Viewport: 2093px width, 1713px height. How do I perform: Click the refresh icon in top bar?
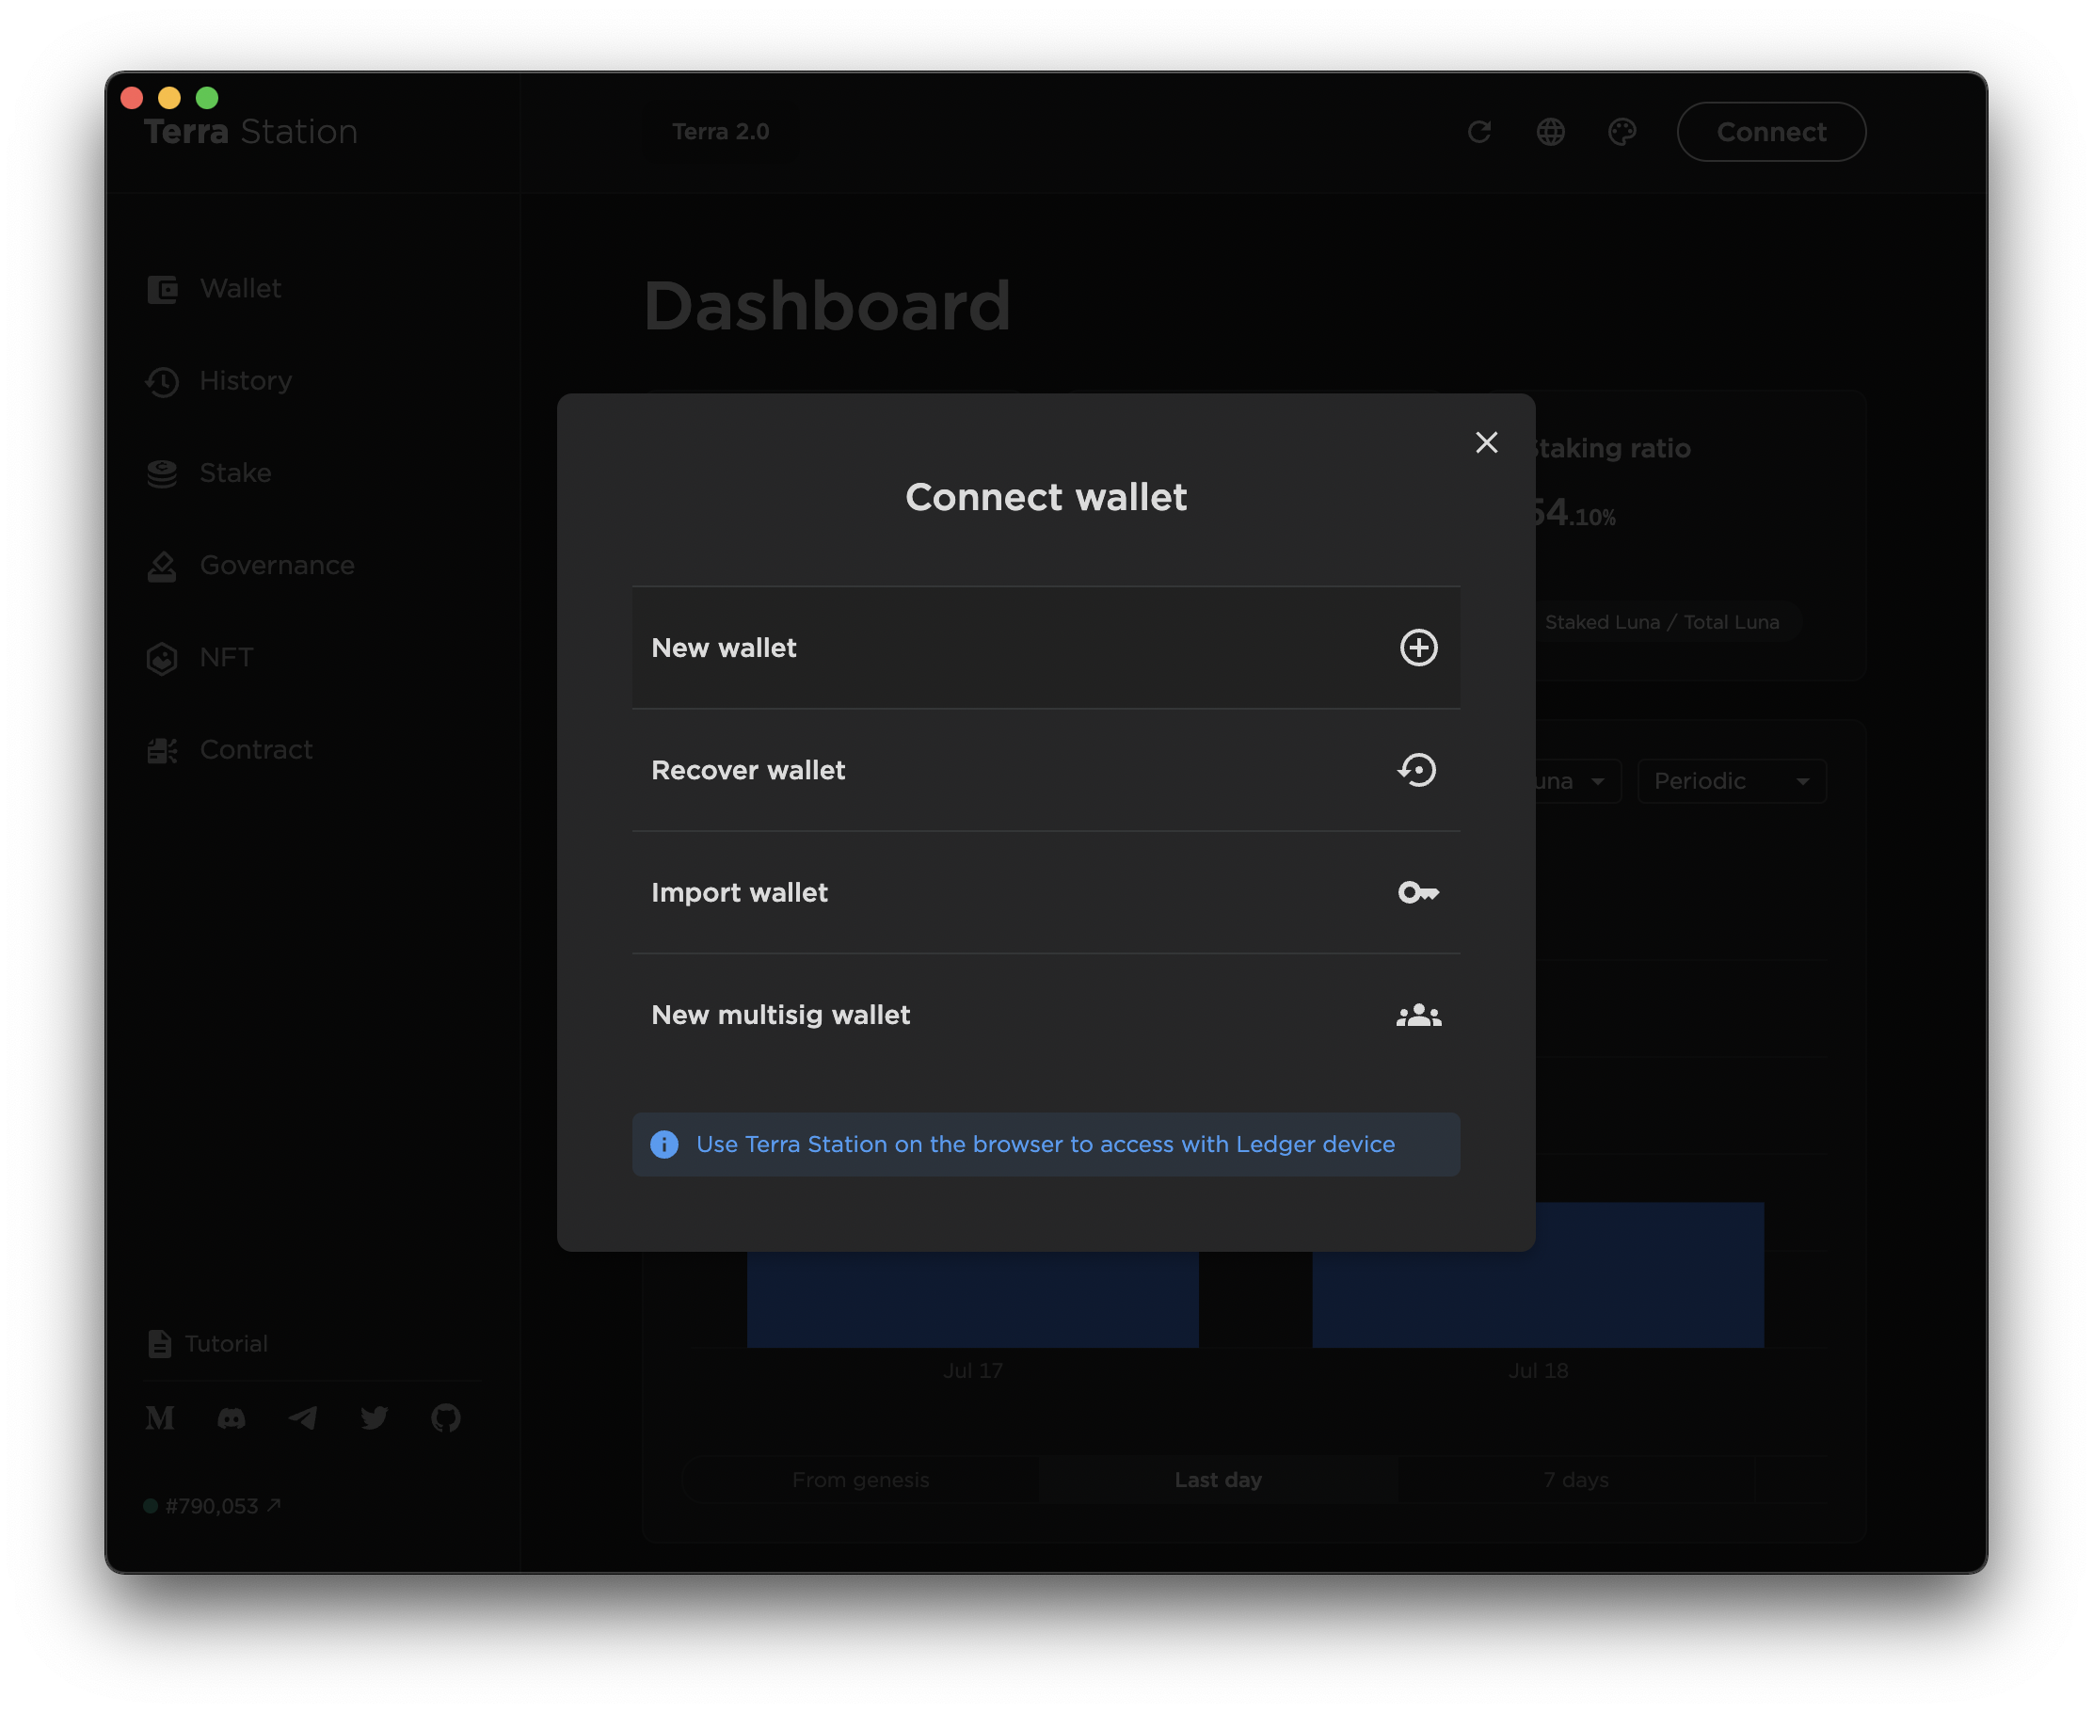point(1478,132)
